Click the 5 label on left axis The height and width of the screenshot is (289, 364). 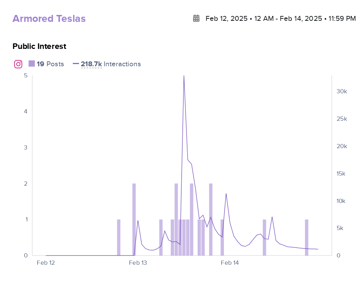(x=25, y=76)
